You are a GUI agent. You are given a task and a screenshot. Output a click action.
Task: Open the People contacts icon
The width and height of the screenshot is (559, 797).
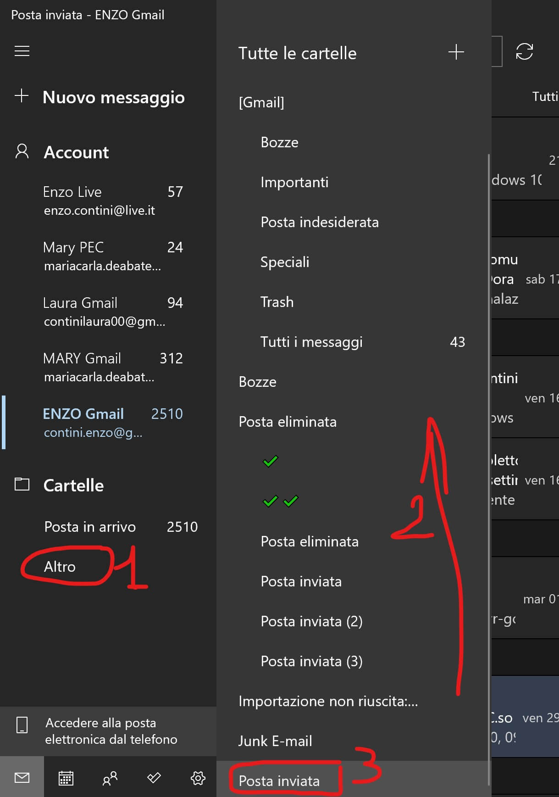pos(110,778)
